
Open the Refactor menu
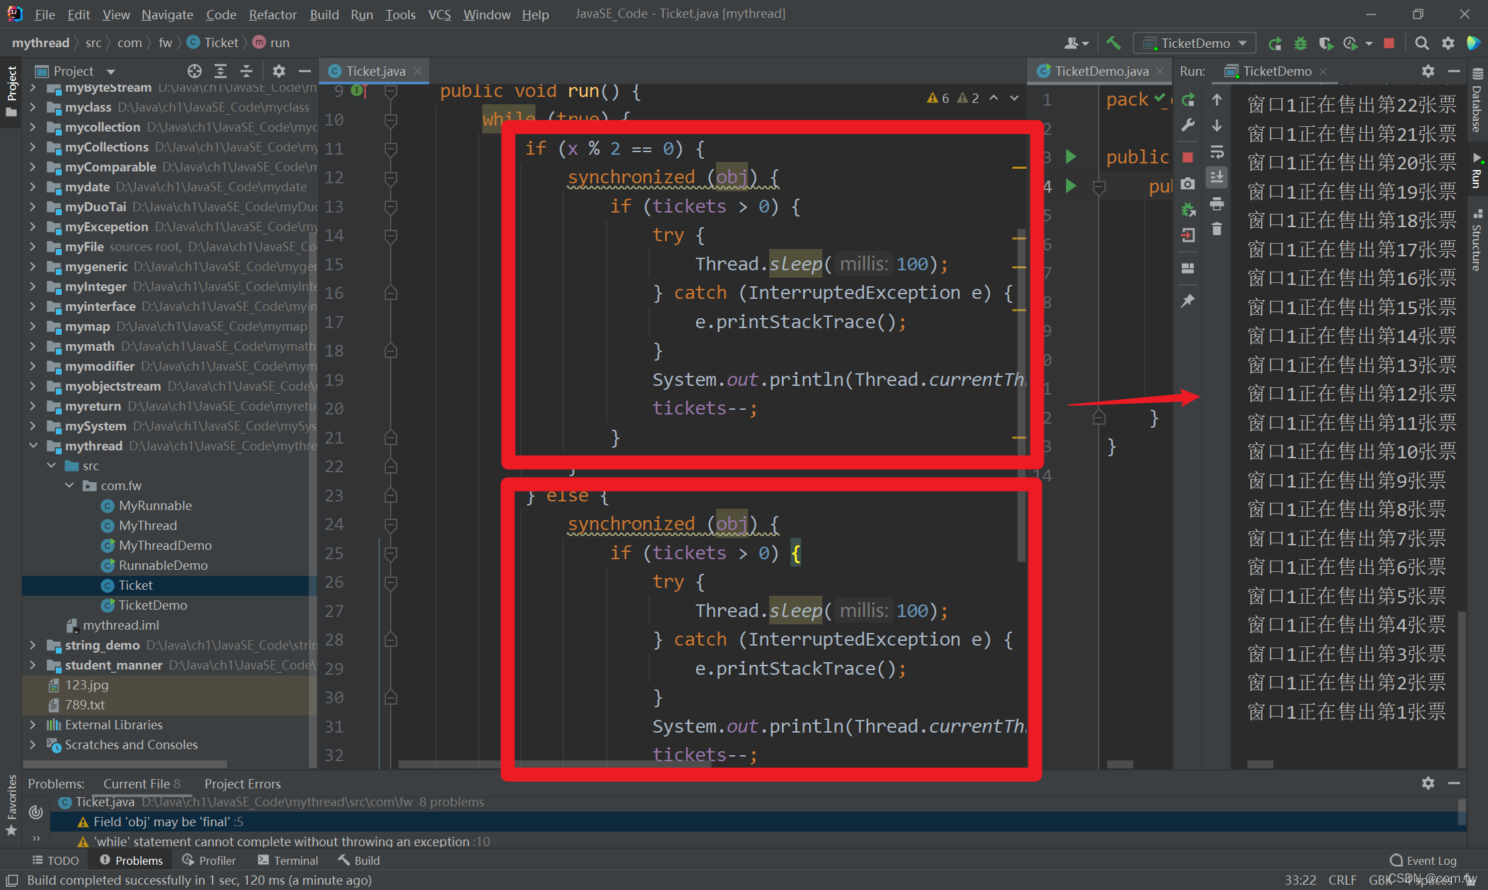click(272, 14)
